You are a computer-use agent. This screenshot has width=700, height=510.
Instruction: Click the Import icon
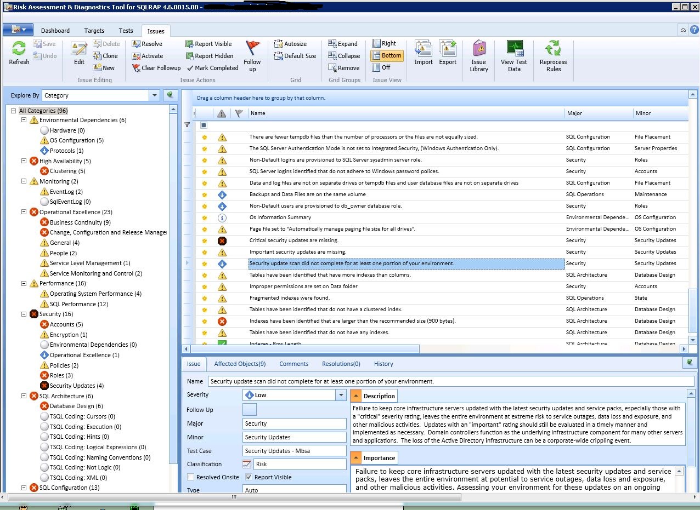pos(424,49)
